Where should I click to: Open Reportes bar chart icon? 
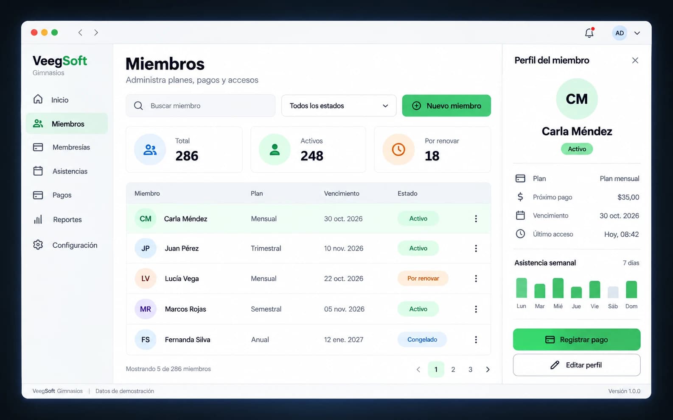tap(38, 219)
